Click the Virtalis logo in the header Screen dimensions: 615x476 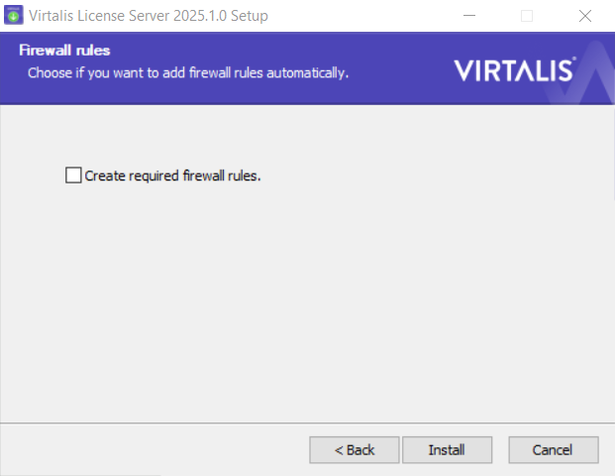pyautogui.click(x=515, y=69)
